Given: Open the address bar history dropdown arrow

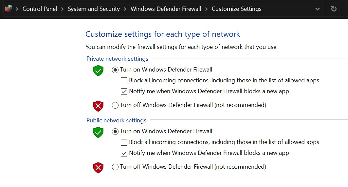Looking at the screenshot, I should (317, 9).
